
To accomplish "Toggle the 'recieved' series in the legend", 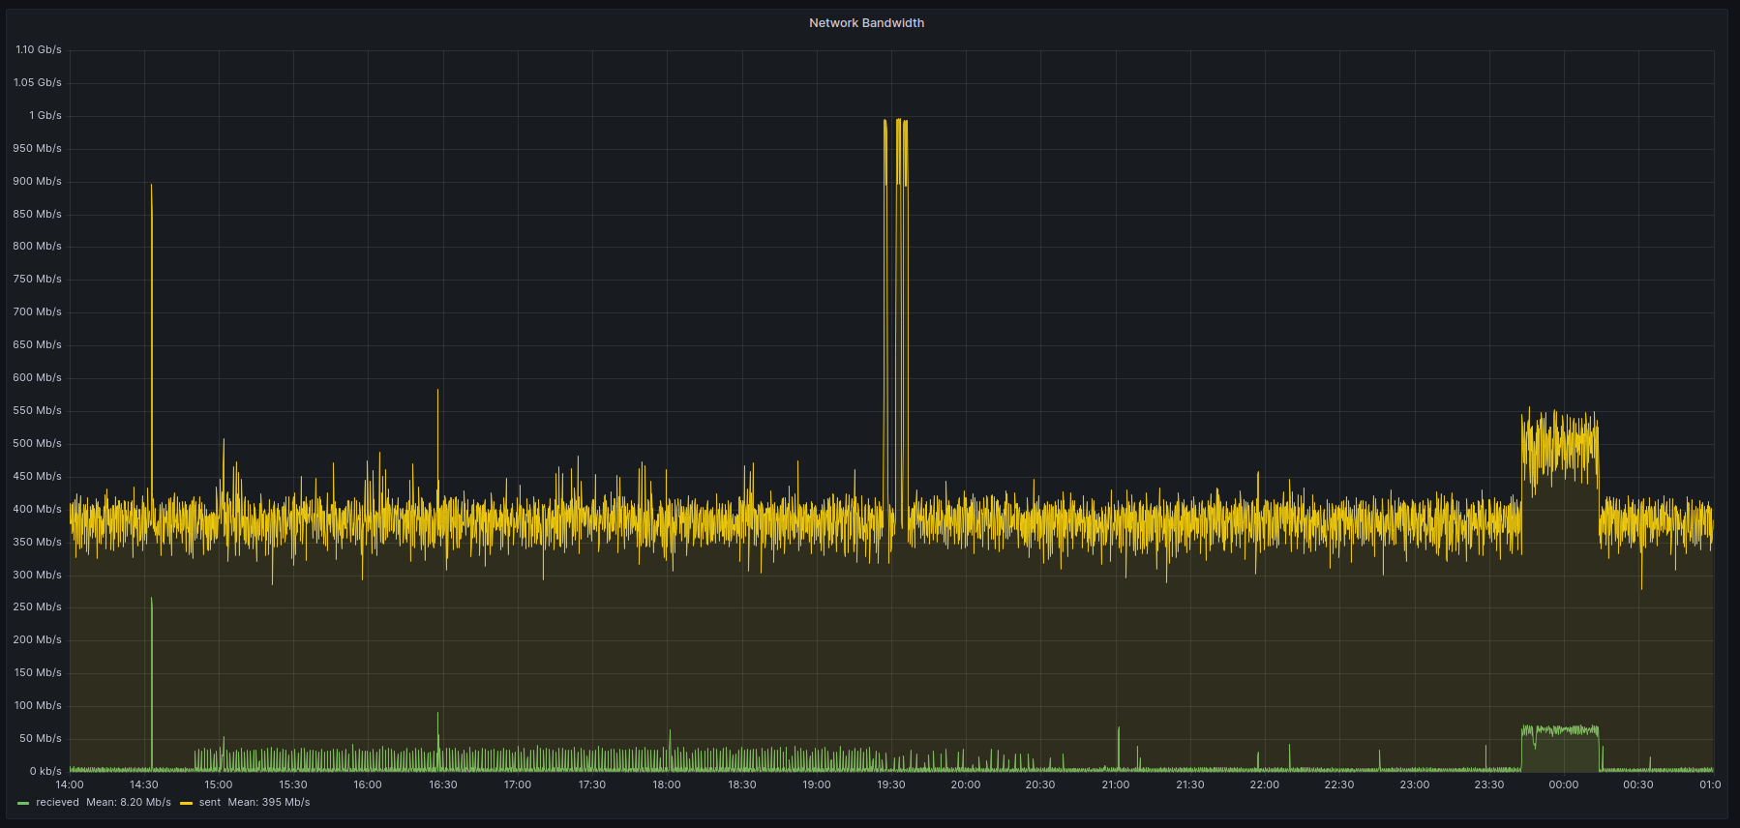I will (x=57, y=803).
